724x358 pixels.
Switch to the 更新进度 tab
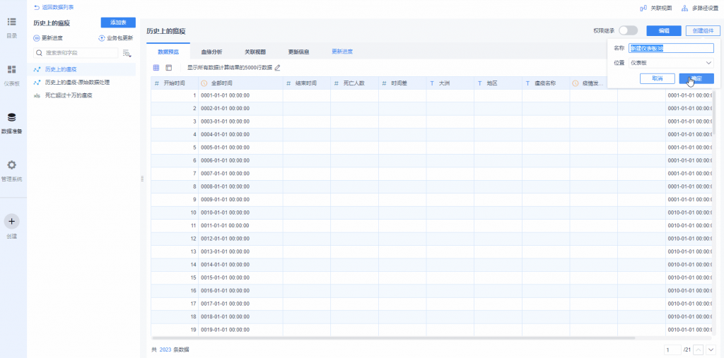point(342,52)
